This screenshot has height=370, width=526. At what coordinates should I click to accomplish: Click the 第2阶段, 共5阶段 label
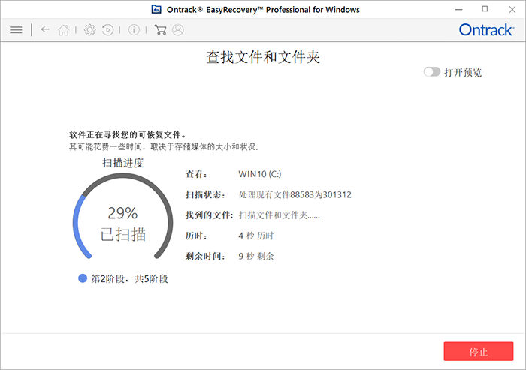tap(129, 279)
